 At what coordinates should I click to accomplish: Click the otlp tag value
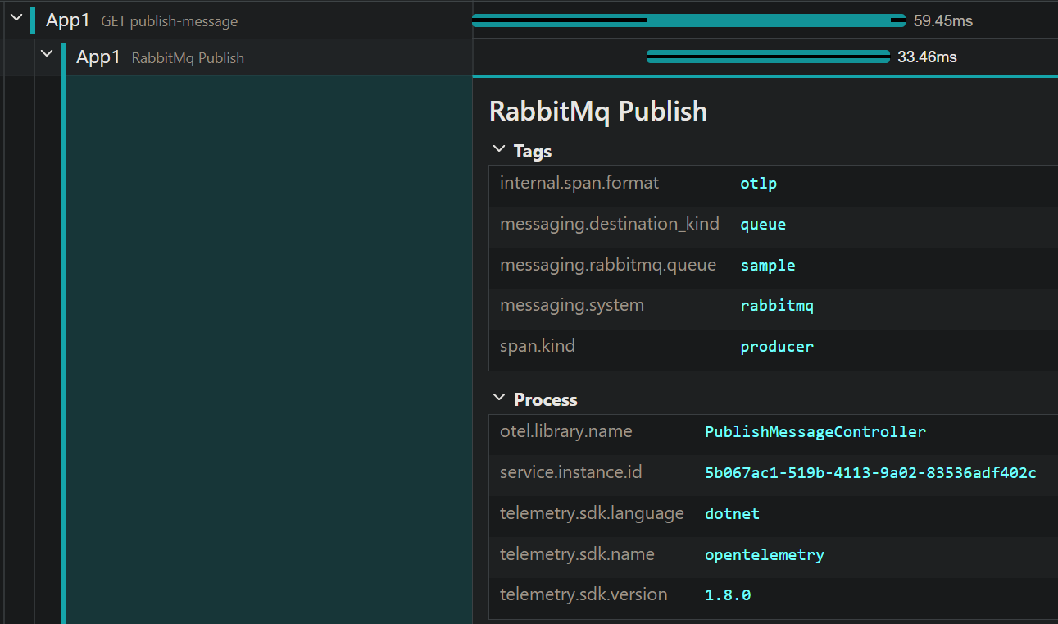758,184
